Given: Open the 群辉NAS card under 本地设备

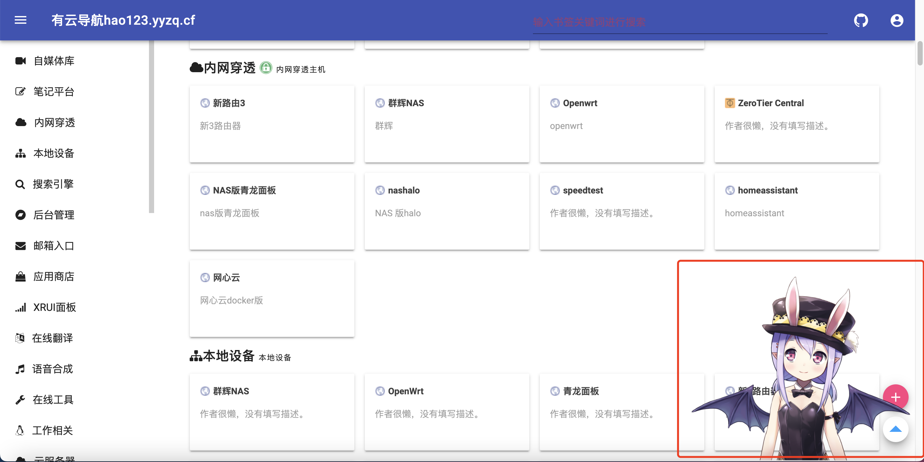Looking at the screenshot, I should (x=272, y=412).
